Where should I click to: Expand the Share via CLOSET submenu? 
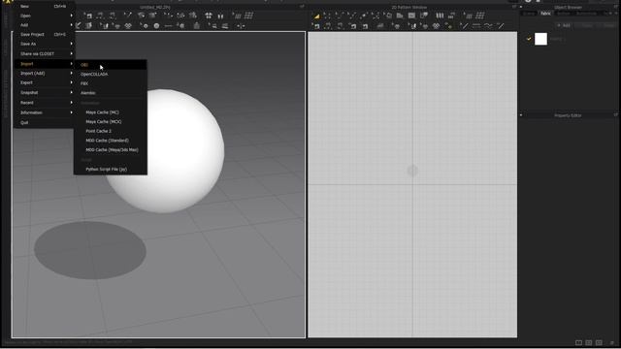44,54
